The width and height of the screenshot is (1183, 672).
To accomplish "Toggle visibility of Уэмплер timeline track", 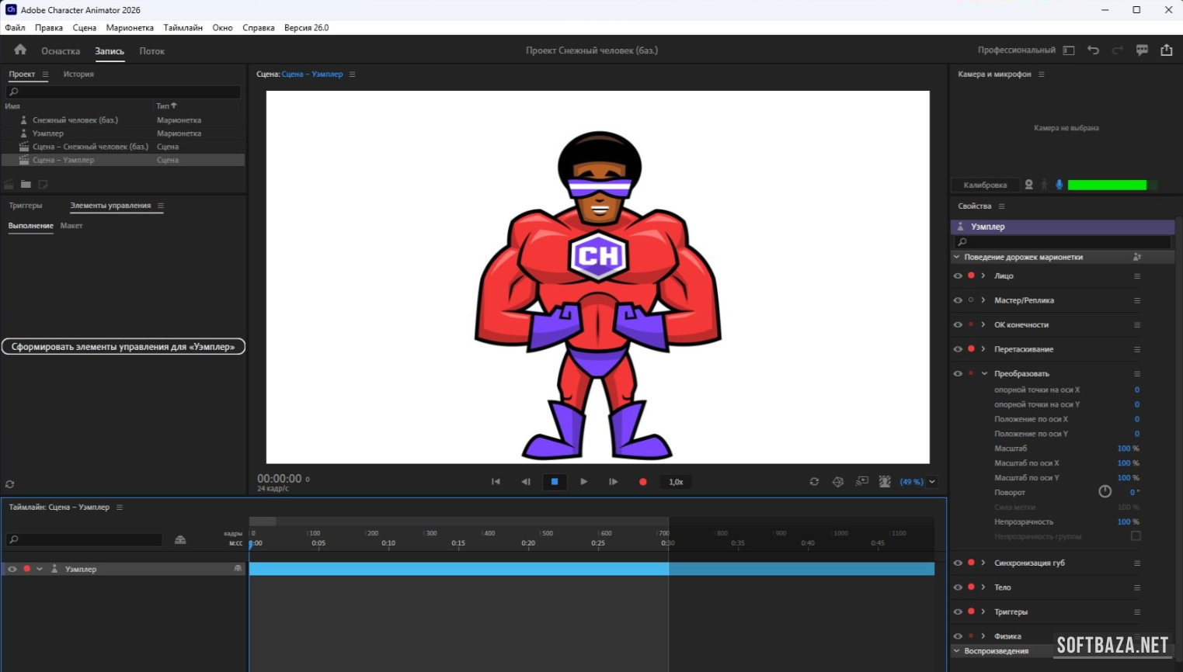I will [x=12, y=570].
